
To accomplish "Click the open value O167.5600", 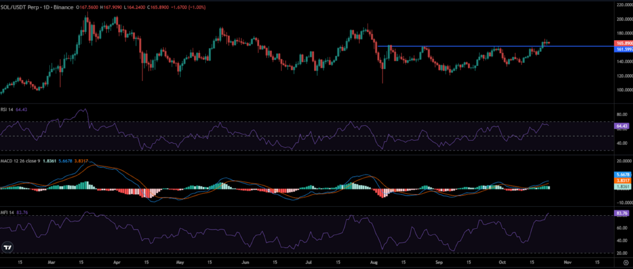I will tap(87, 7).
